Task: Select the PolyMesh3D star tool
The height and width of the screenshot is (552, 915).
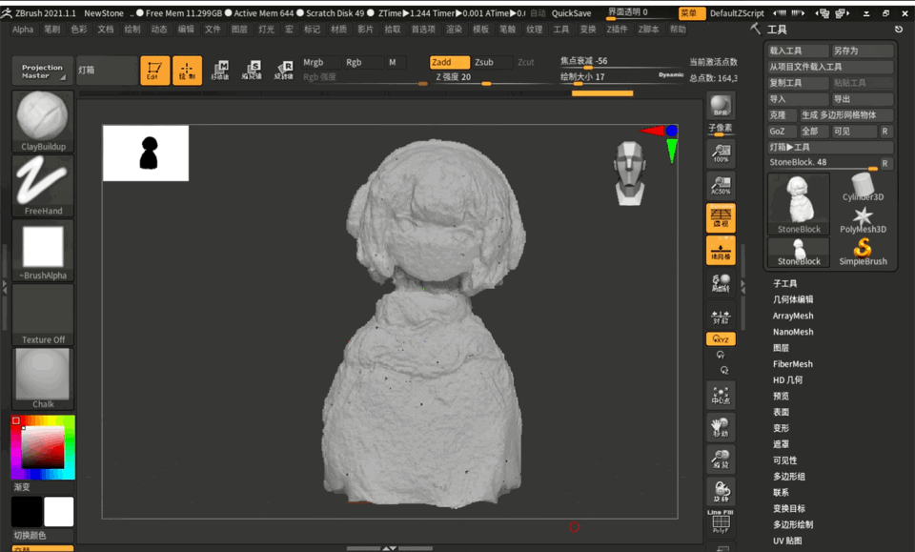Action: point(863,220)
